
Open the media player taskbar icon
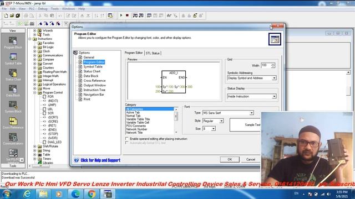point(59,194)
